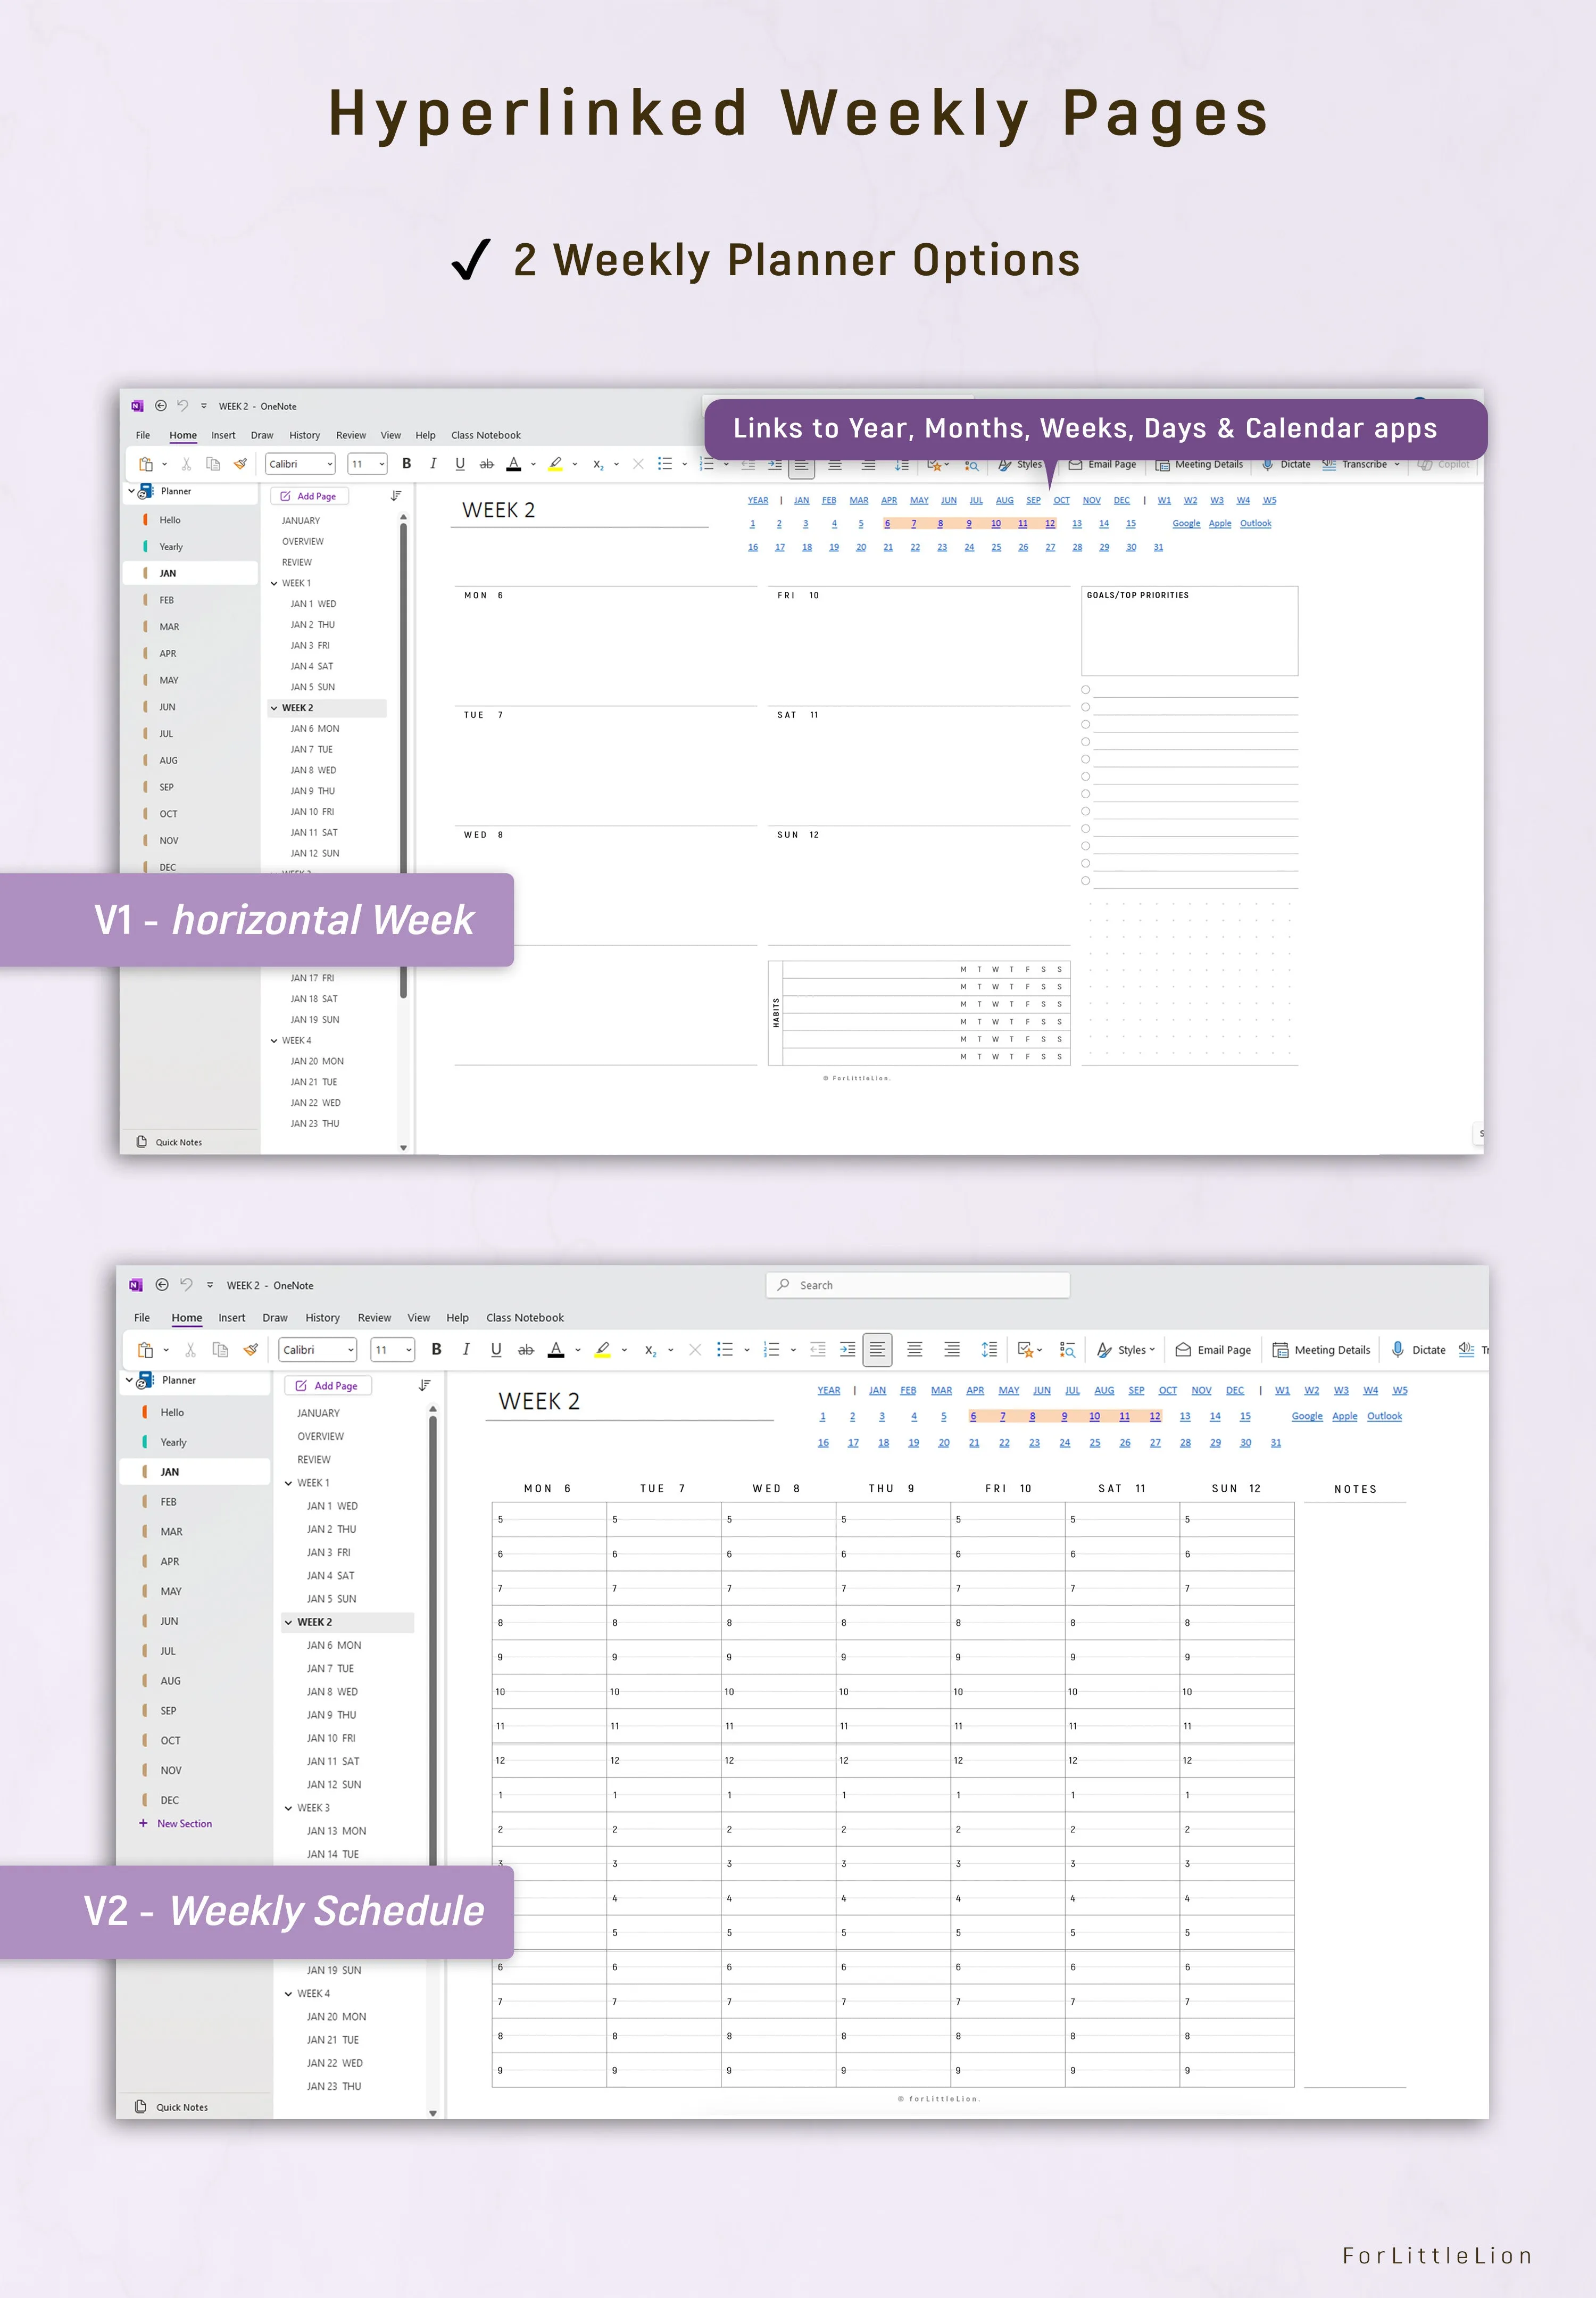Click Undo icon in lower OneNote window title bar

[186, 1285]
